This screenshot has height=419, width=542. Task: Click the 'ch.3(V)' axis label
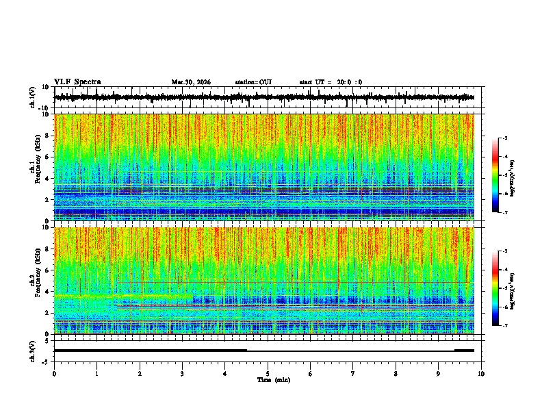click(33, 351)
